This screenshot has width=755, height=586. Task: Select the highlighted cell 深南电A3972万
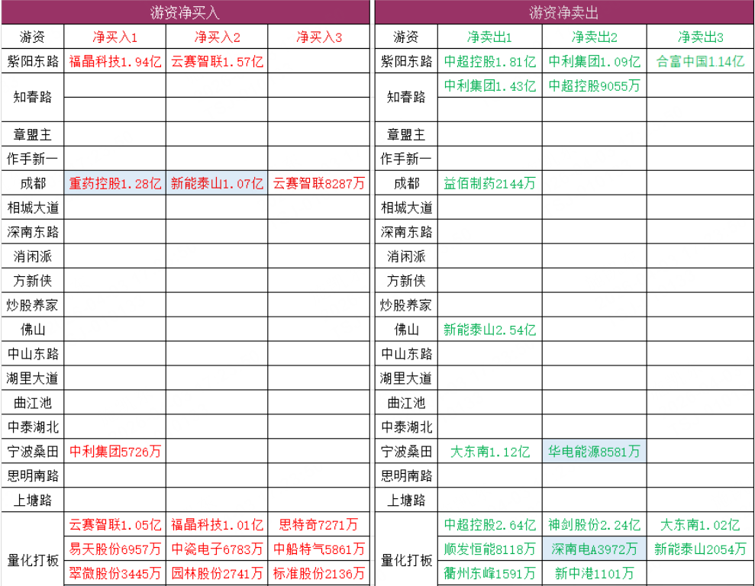point(594,549)
